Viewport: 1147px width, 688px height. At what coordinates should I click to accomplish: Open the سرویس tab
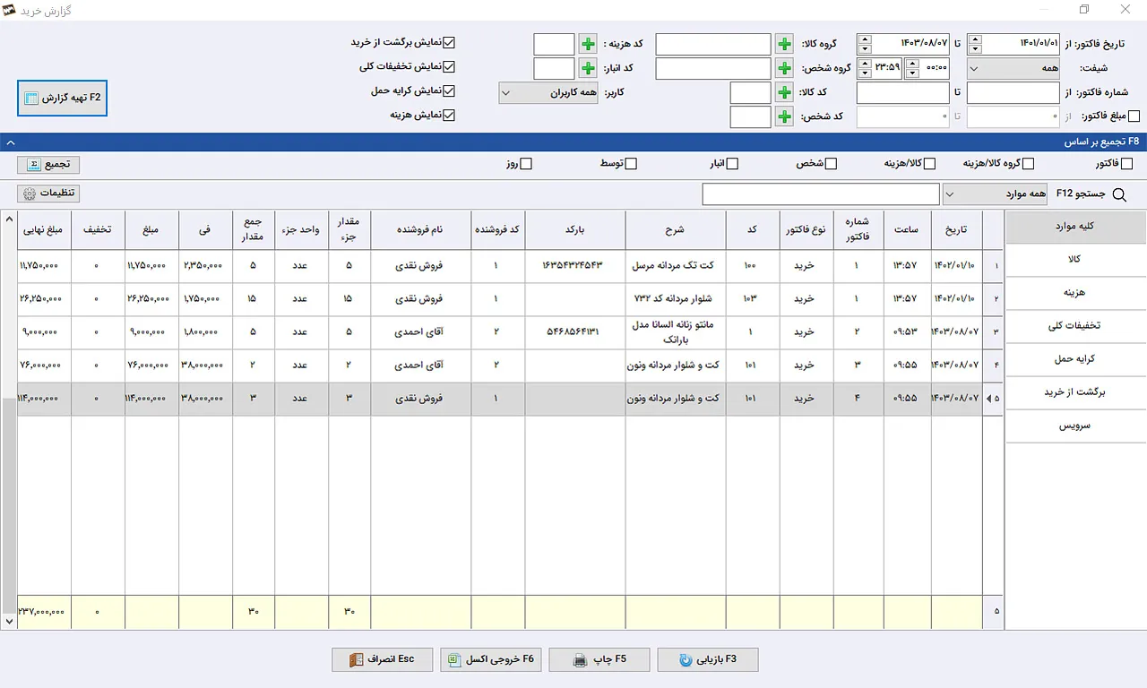(1076, 426)
